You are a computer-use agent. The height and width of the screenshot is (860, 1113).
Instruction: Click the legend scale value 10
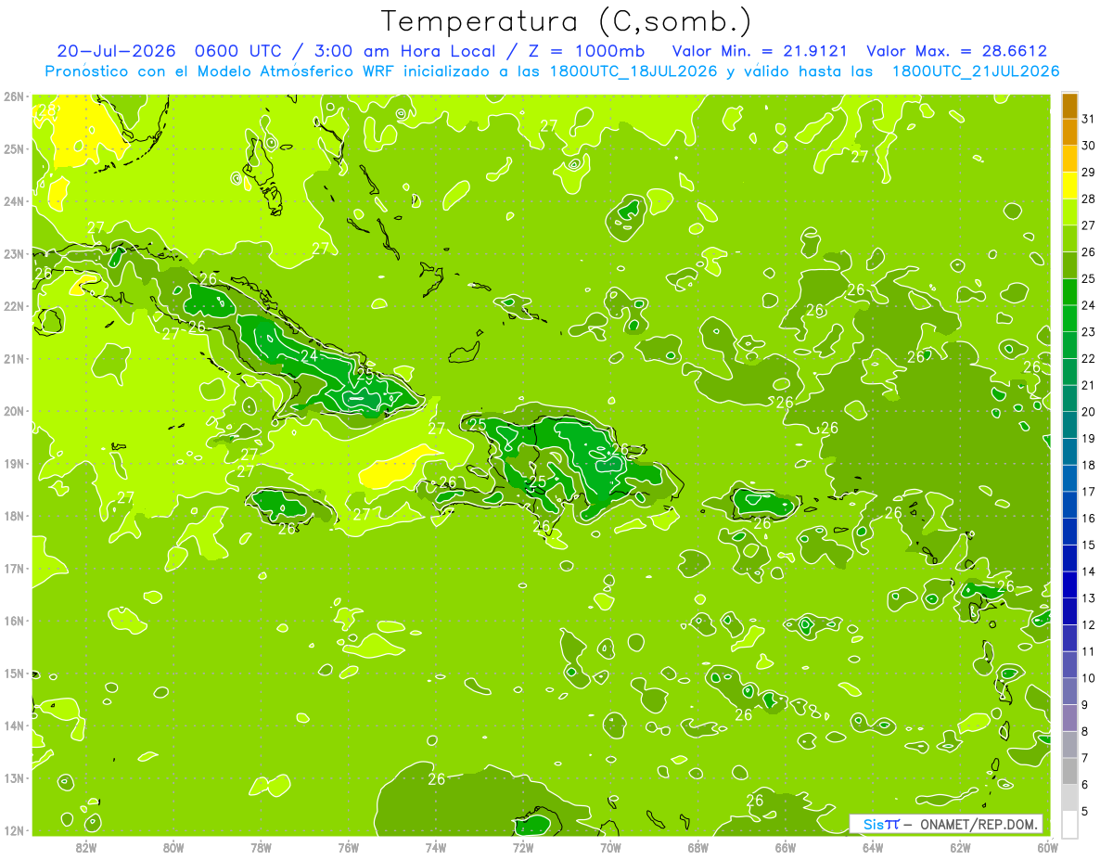(x=1089, y=677)
